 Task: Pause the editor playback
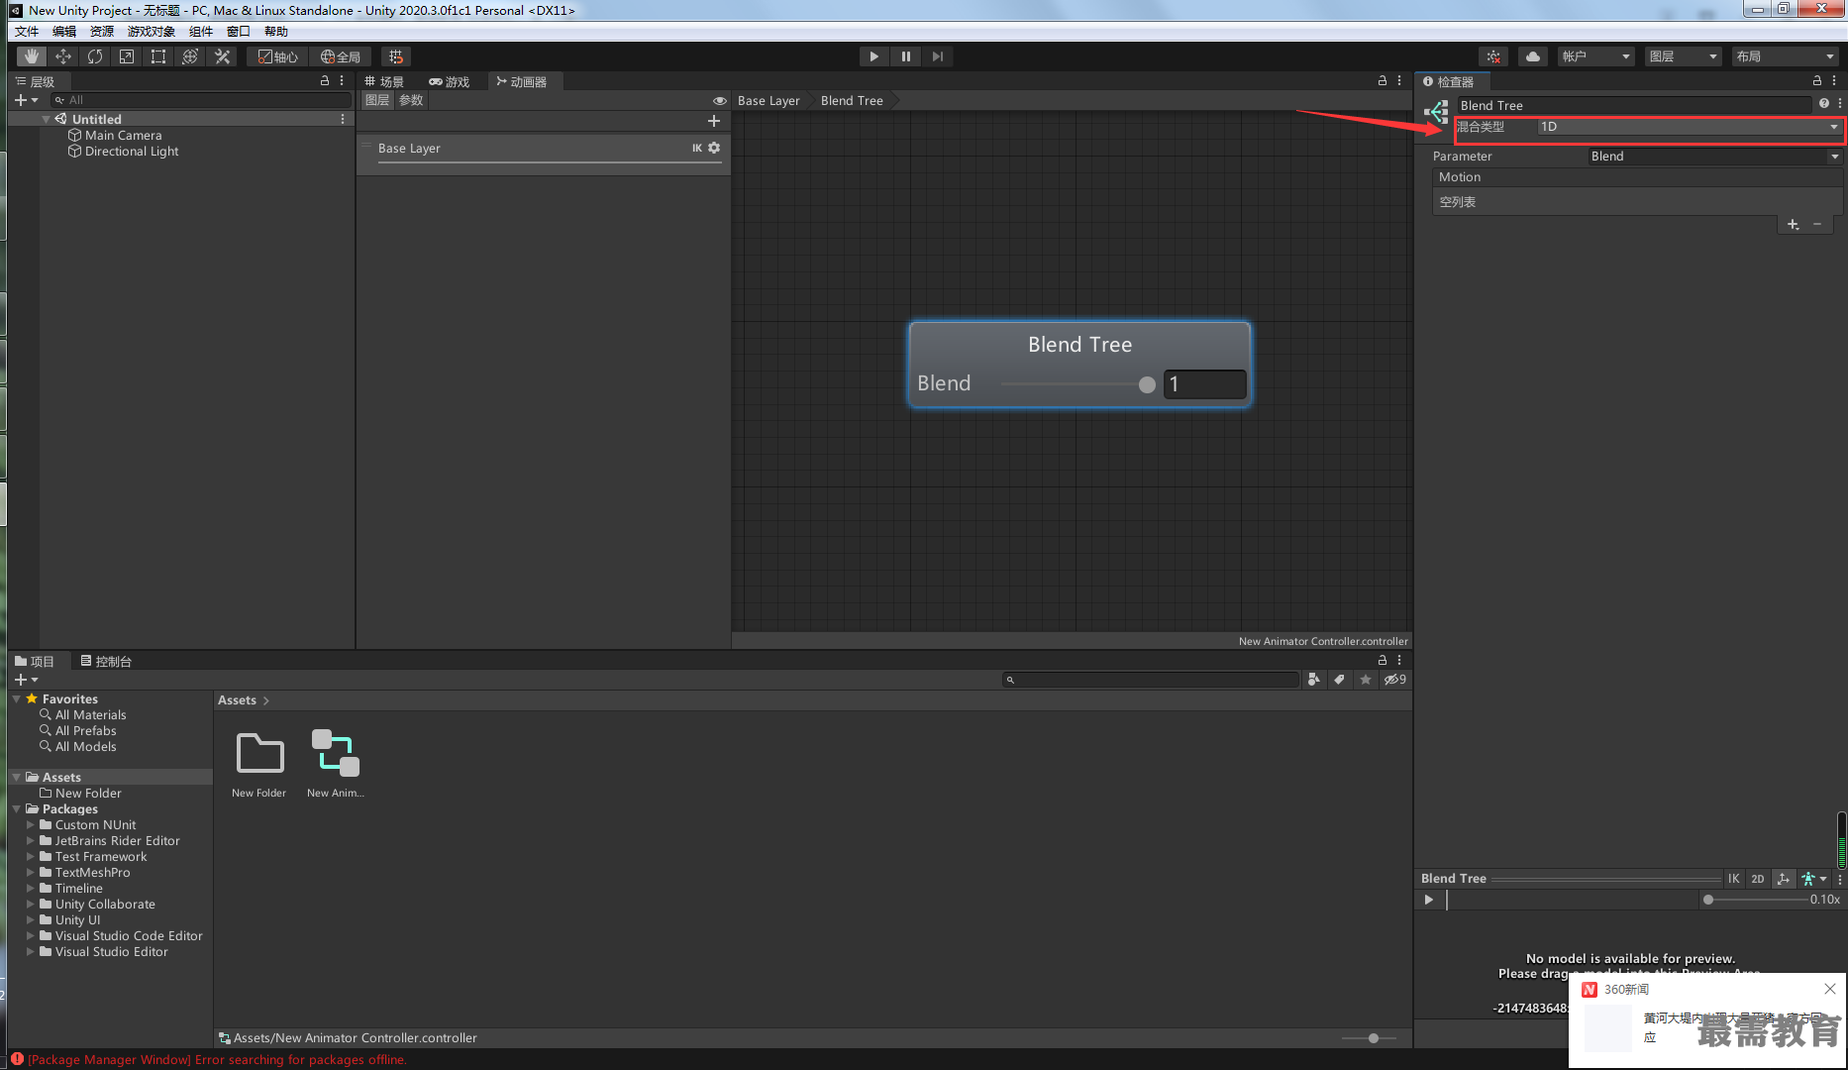coord(905,56)
